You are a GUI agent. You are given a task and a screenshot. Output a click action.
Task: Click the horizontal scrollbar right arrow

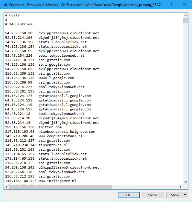click(x=181, y=187)
